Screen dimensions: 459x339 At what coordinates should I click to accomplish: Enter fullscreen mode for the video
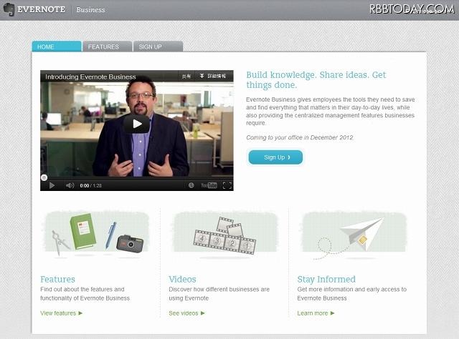[227, 185]
